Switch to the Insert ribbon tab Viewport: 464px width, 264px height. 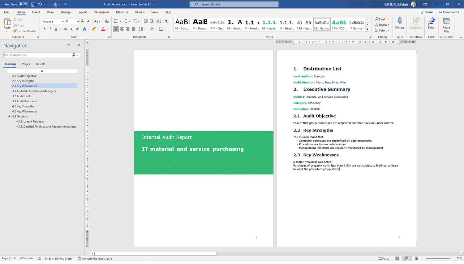coord(36,12)
